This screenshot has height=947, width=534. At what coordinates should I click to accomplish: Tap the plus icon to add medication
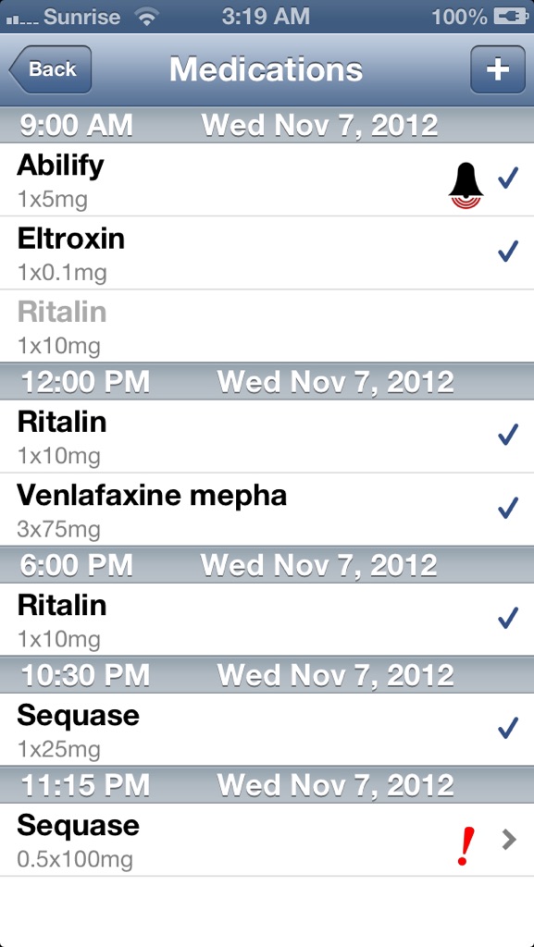(497, 69)
